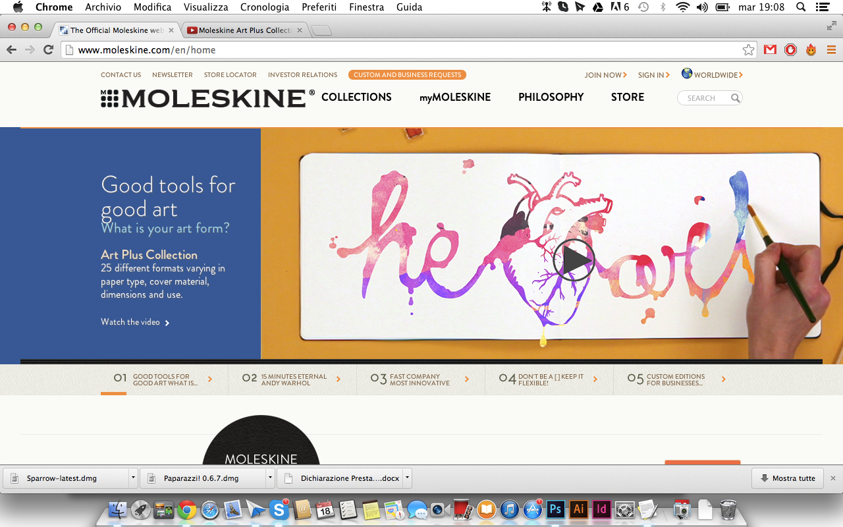Open the App Store from the Dock
This screenshot has height=527, width=843.
click(532, 509)
